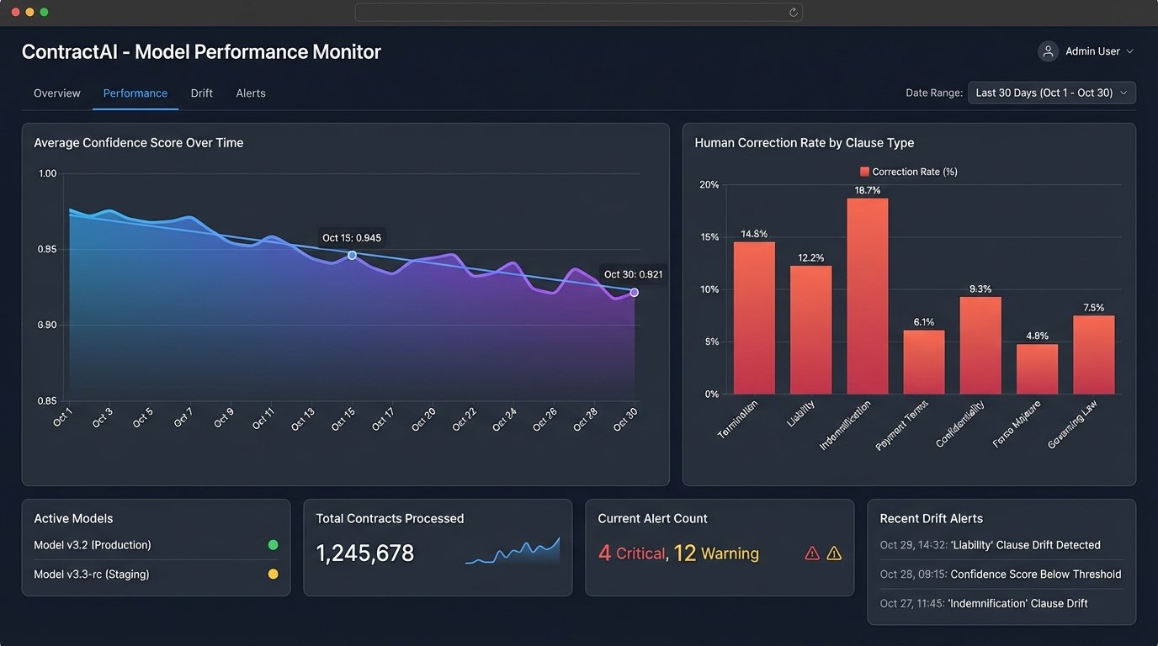Click the Oct 30 data point marker
This screenshot has height=646, width=1158.
[634, 293]
